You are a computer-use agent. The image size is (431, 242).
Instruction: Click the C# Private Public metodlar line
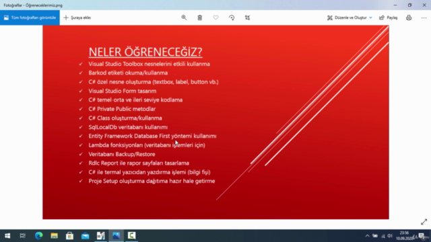click(x=122, y=109)
